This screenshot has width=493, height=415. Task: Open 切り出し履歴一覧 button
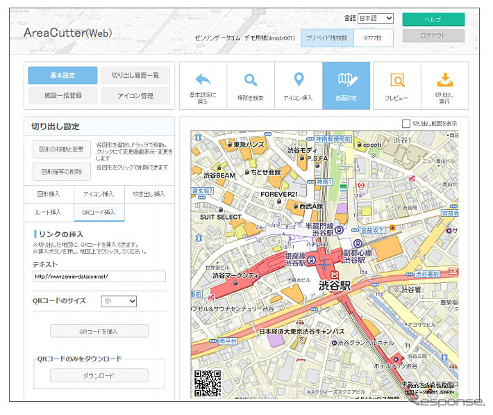pyautogui.click(x=135, y=75)
